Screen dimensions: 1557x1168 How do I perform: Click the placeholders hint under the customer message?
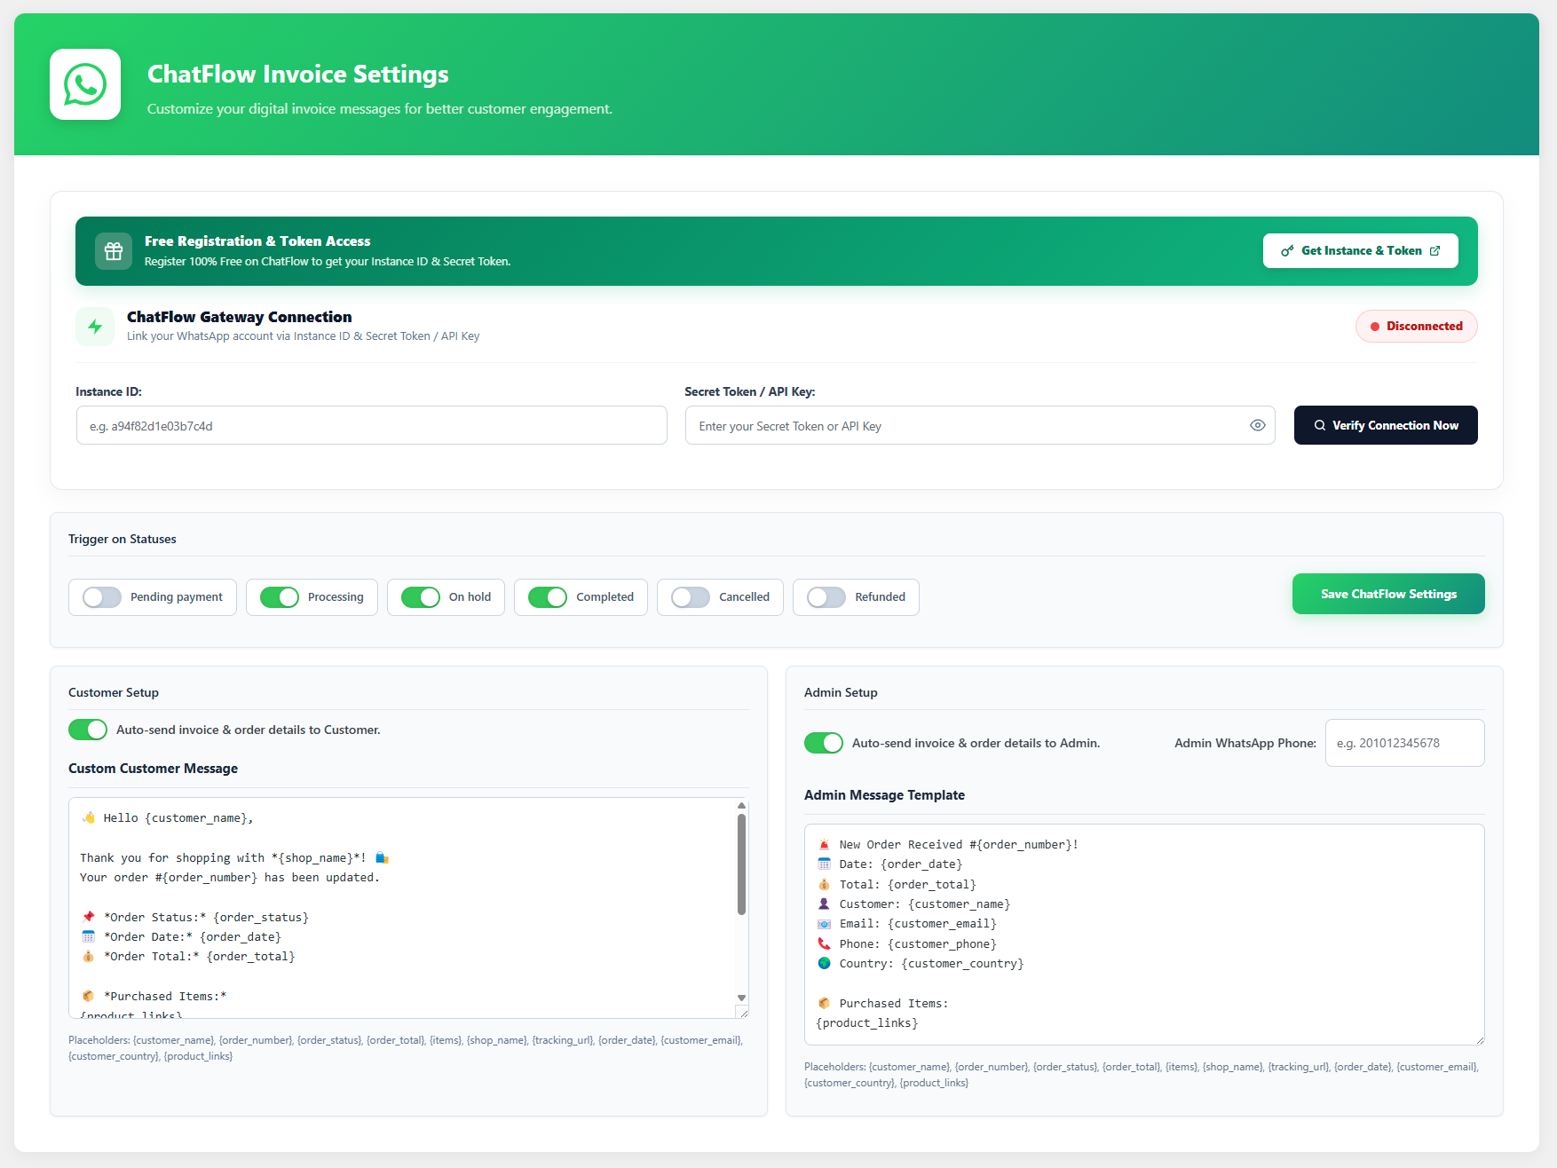click(407, 1048)
